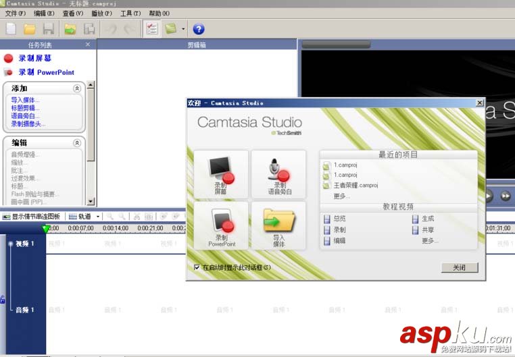Open the 帮助 menu

click(x=160, y=13)
